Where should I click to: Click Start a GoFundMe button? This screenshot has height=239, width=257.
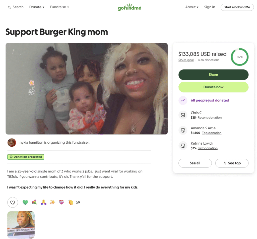[237, 7]
